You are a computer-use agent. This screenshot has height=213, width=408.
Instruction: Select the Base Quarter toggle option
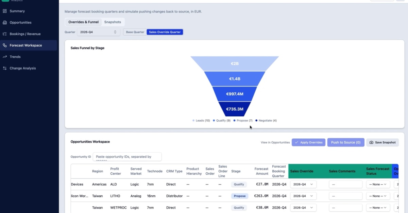135,32
